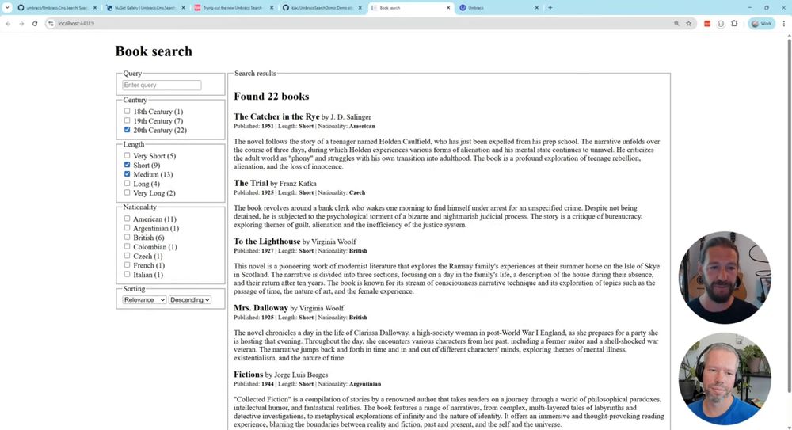Open the red extension icon in toolbar

[707, 23]
